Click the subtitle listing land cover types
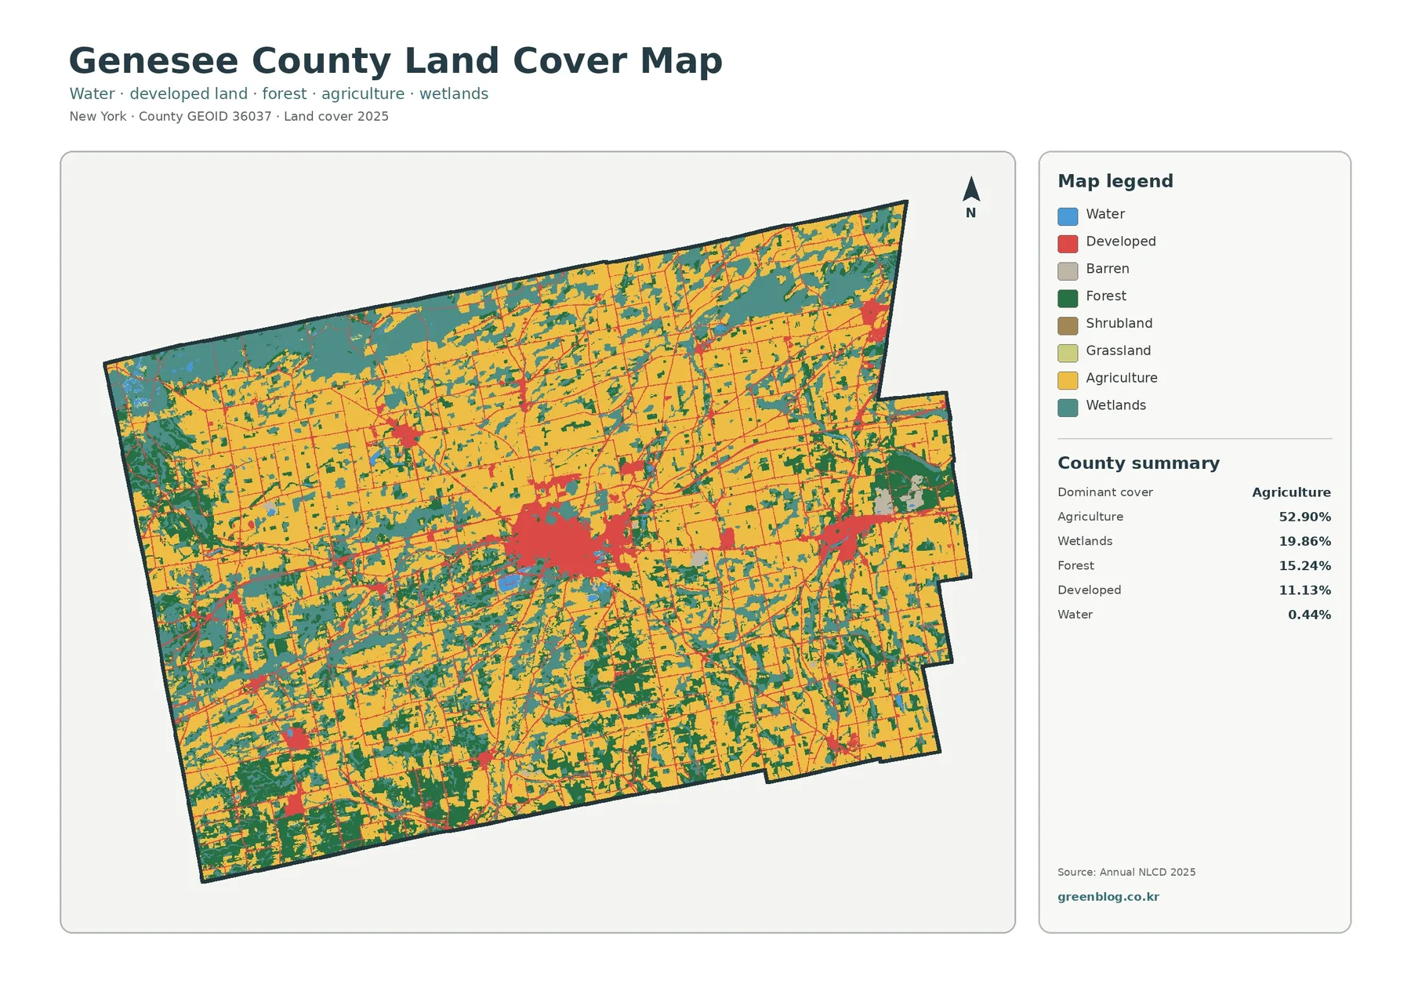The image size is (1411, 998). [x=279, y=94]
